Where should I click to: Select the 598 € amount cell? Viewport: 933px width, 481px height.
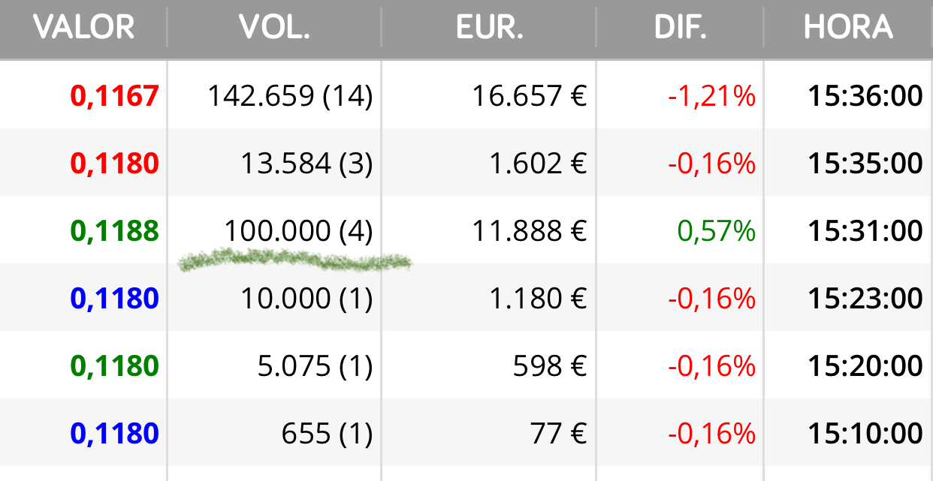tap(550, 366)
